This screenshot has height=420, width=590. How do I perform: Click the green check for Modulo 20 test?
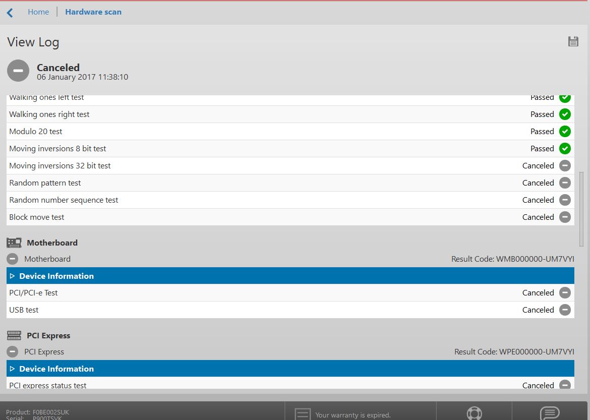565,132
